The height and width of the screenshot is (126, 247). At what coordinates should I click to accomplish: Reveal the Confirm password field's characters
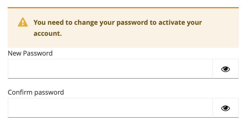(225, 108)
